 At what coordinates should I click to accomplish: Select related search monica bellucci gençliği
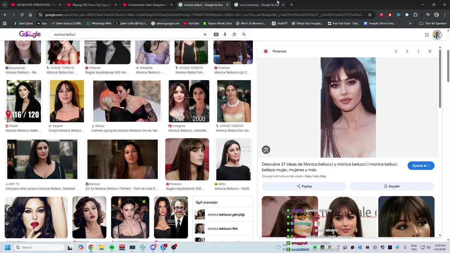click(223, 215)
